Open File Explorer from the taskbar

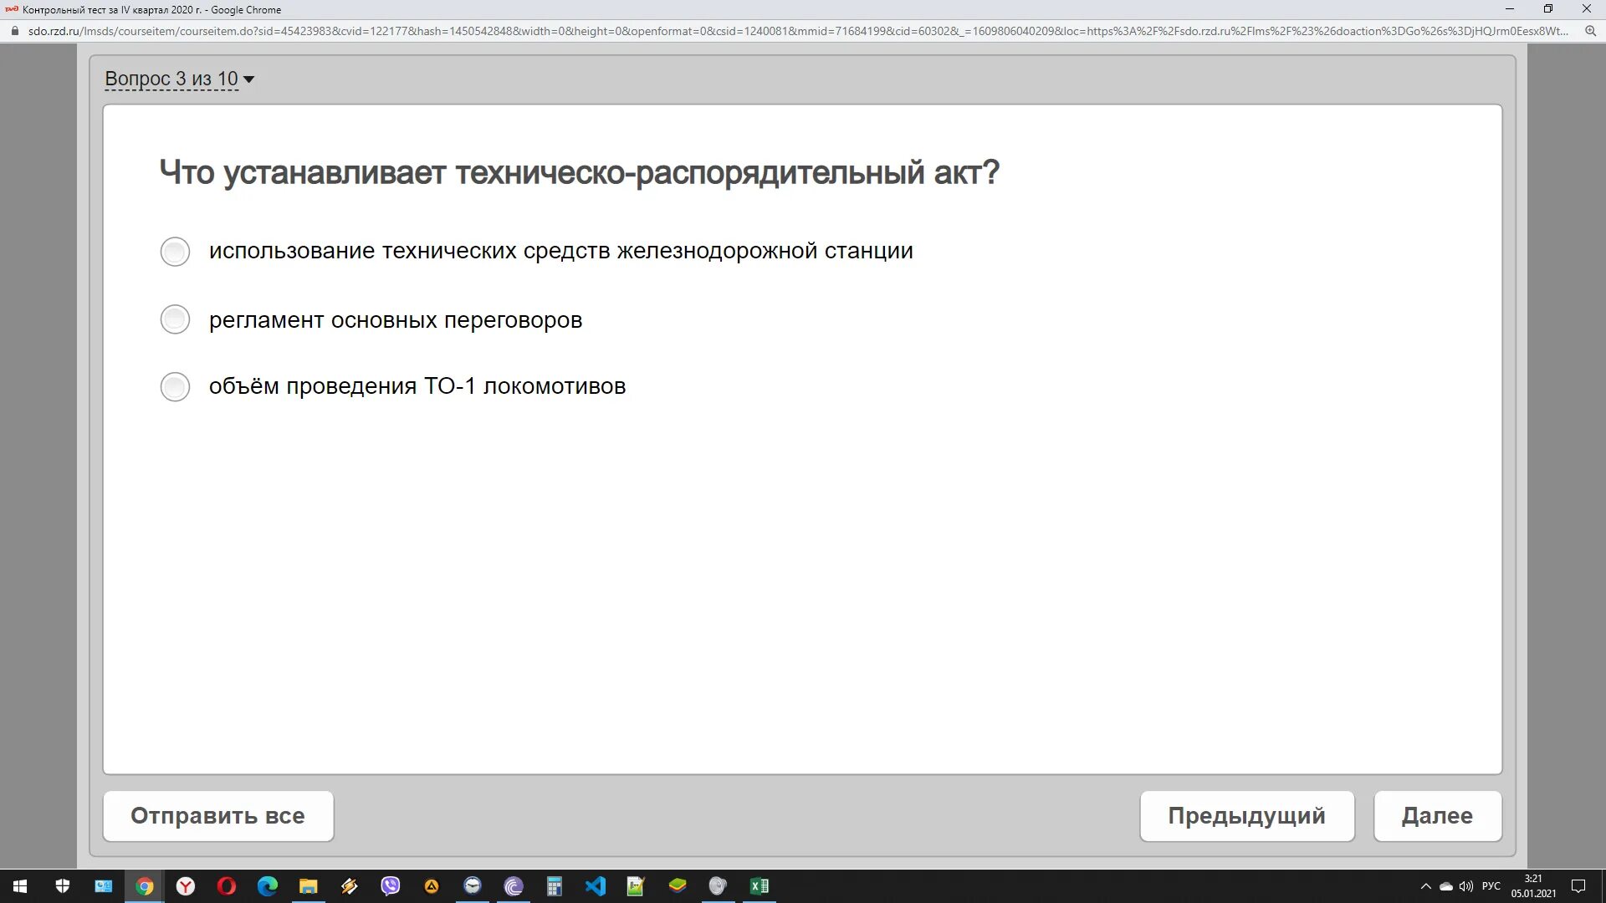coord(309,886)
